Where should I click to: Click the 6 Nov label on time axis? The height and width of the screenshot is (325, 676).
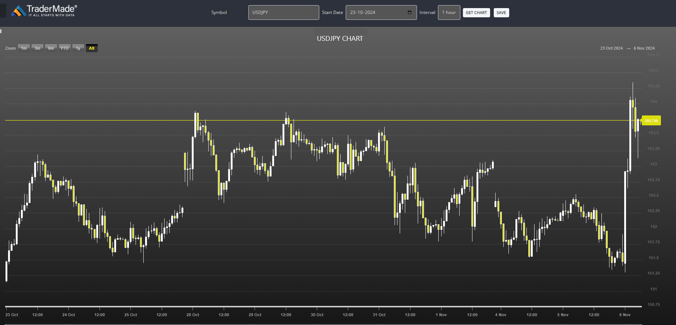(x=625, y=315)
